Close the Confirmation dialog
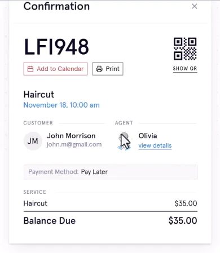Screen dimensions: 220x253 click(x=195, y=6)
